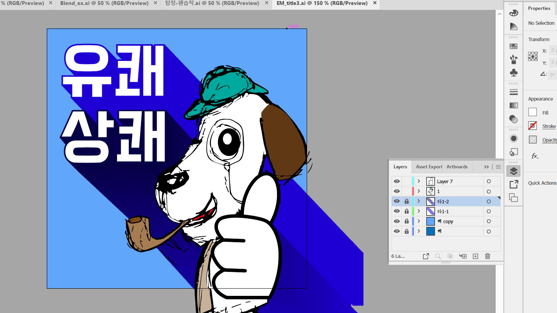Click the cyan color bar on Layer 7
Viewport: 557px width, 313px height.
413,181
